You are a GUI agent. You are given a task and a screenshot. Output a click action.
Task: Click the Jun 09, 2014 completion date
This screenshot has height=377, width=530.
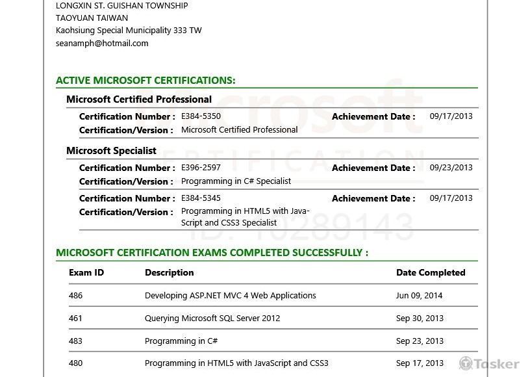pyautogui.click(x=419, y=296)
